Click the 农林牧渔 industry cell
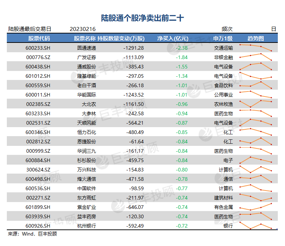Screen dimensions: 285x246 [x=224, y=104]
